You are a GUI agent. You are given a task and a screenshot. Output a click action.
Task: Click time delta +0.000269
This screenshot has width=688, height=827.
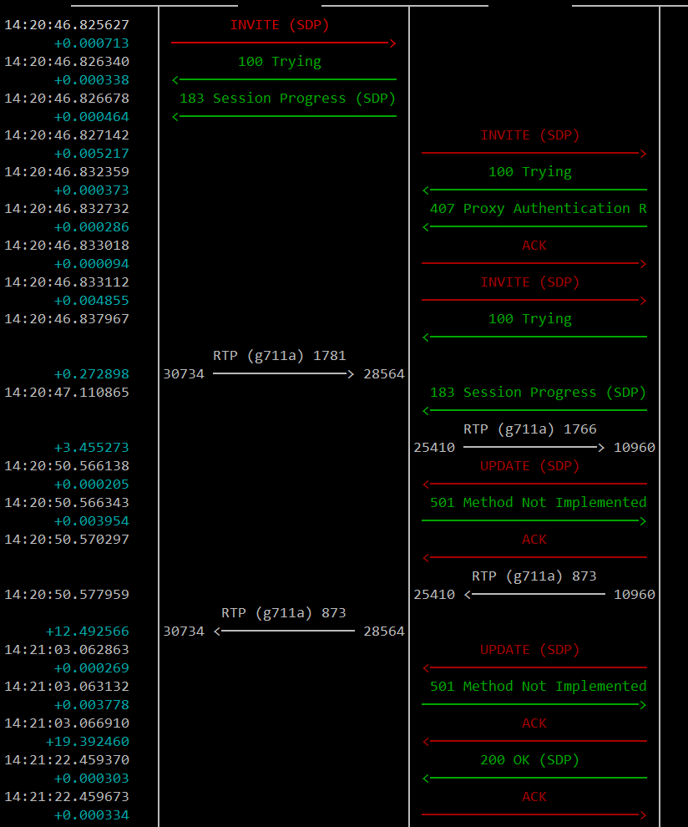coord(92,668)
